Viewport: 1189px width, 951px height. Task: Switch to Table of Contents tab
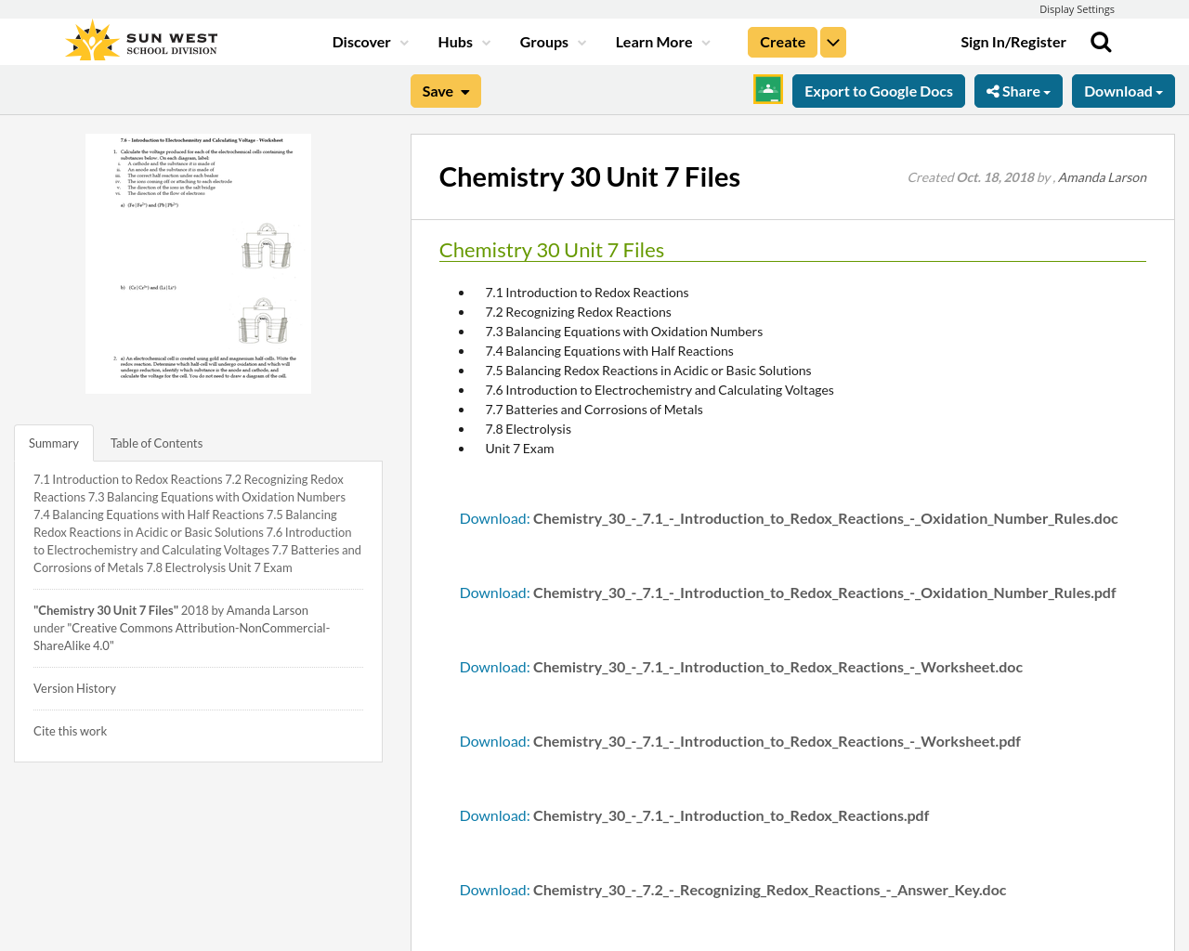156,443
